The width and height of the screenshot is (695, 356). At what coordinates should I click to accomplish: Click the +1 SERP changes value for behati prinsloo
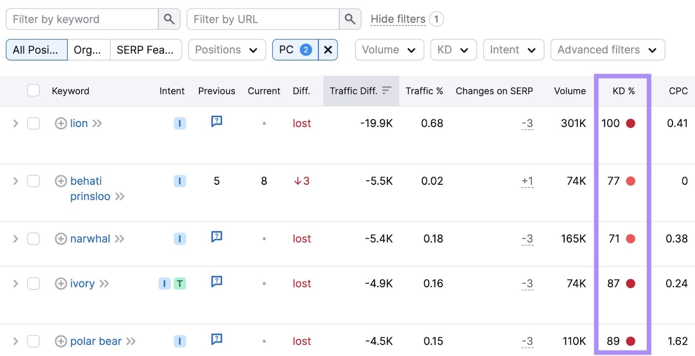click(527, 181)
